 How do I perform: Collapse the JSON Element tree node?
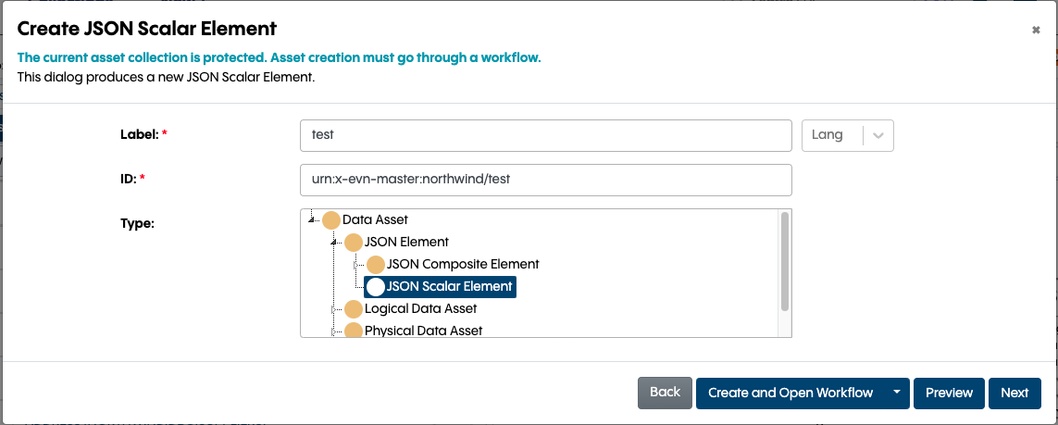tap(335, 243)
